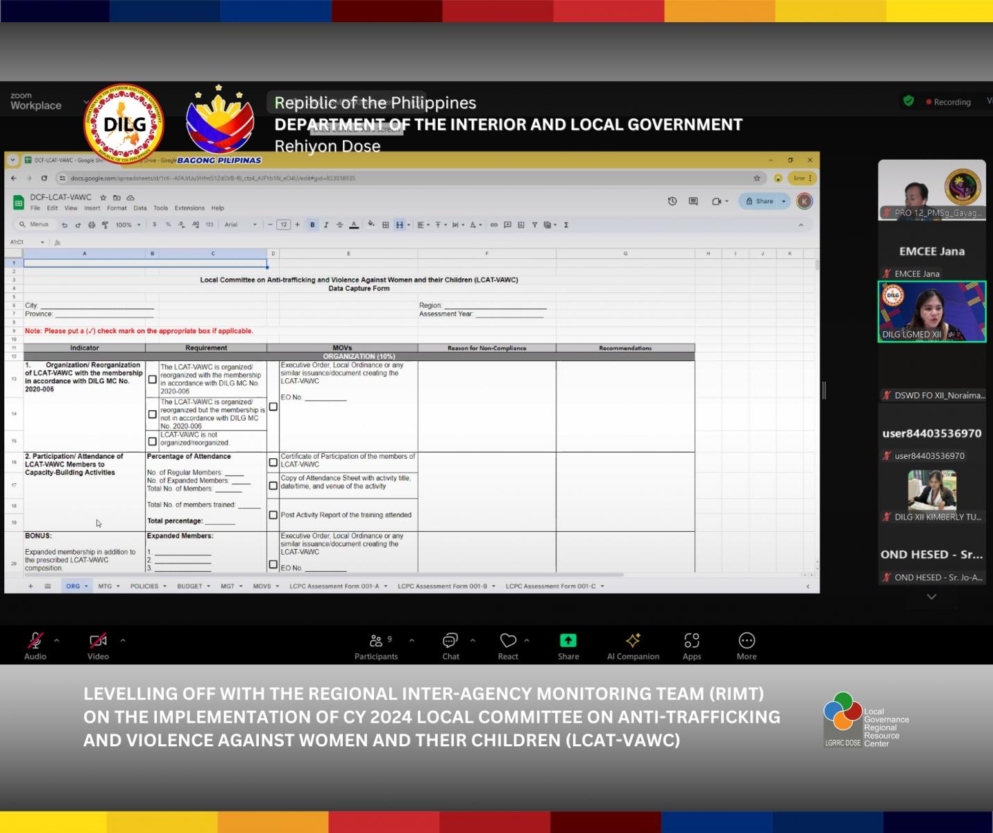Star the DCF-LCAT-VAWC document
The width and height of the screenshot is (993, 833).
(x=103, y=198)
